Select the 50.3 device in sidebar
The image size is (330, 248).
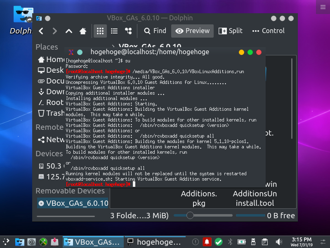click(x=51, y=166)
